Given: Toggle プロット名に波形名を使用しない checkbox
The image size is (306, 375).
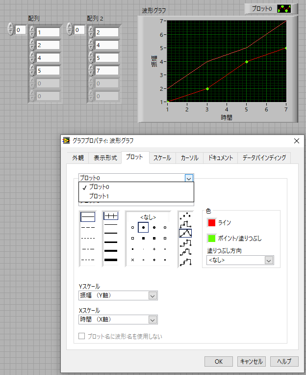Looking at the screenshot, I should click(82, 336).
